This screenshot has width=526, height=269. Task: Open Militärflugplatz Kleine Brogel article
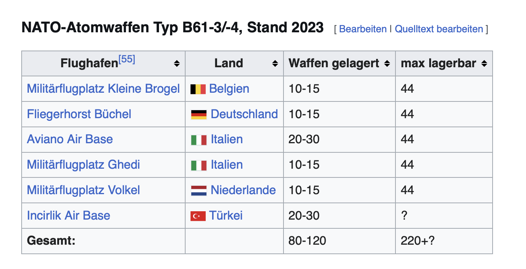click(x=103, y=89)
